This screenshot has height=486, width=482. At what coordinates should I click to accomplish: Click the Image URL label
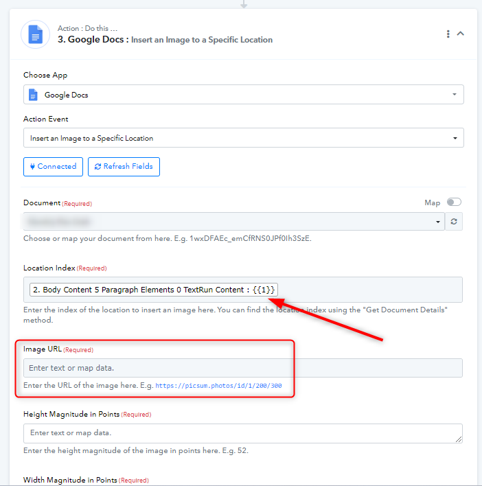pyautogui.click(x=43, y=349)
